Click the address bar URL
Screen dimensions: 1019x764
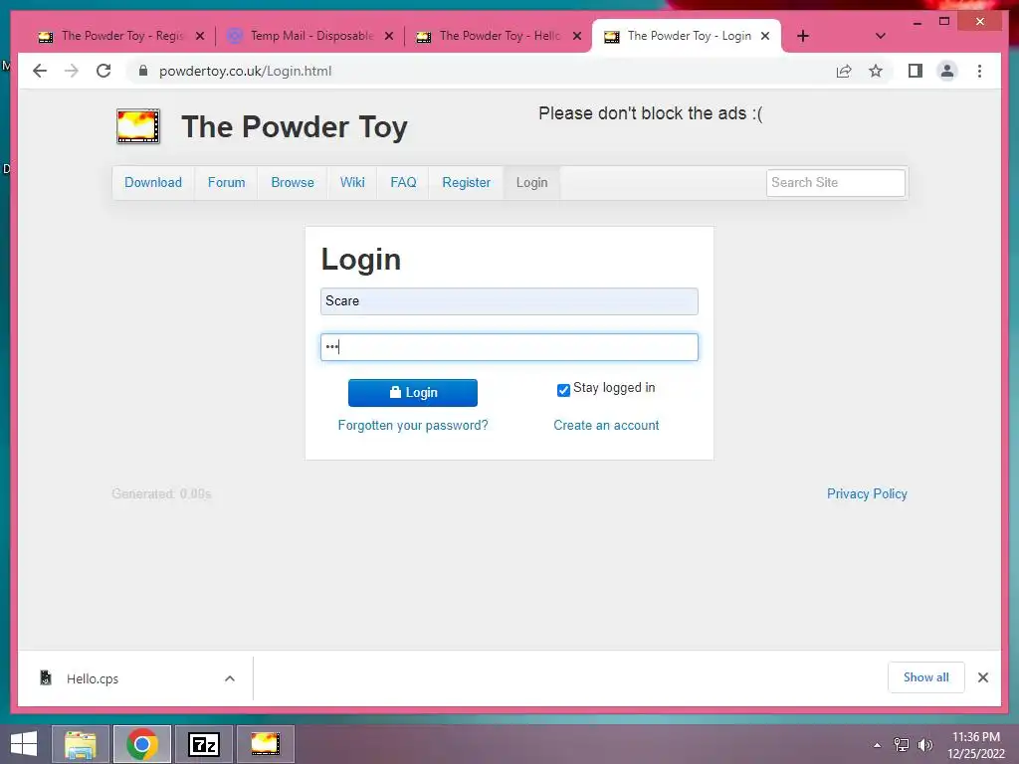coord(245,71)
